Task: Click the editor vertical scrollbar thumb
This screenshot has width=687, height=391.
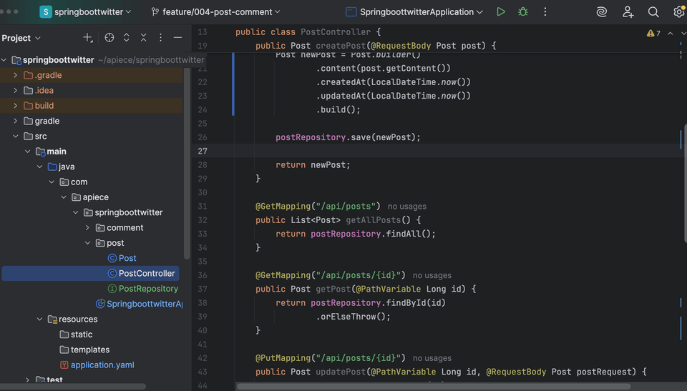Action: (685, 183)
